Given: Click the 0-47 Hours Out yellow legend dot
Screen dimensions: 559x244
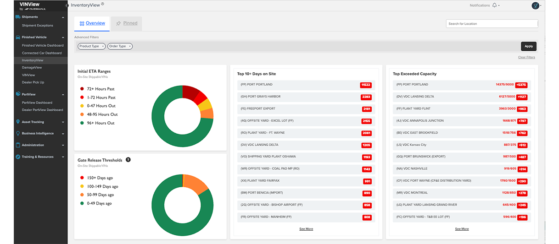Looking at the screenshot, I should coord(82,106).
